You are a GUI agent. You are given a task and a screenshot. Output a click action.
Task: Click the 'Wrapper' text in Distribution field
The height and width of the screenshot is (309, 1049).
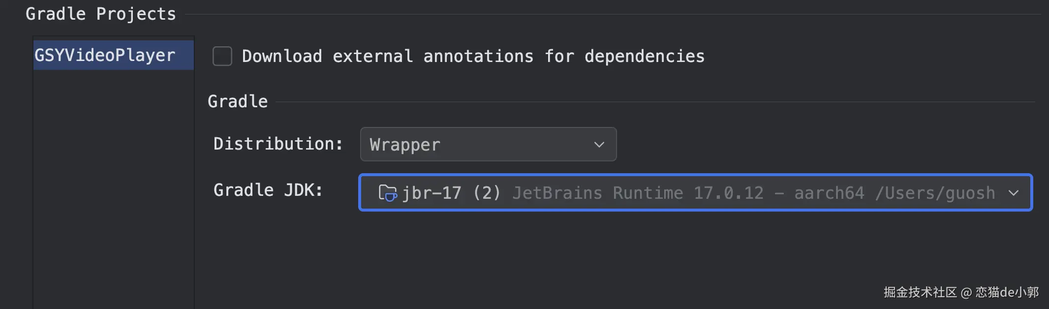(405, 145)
